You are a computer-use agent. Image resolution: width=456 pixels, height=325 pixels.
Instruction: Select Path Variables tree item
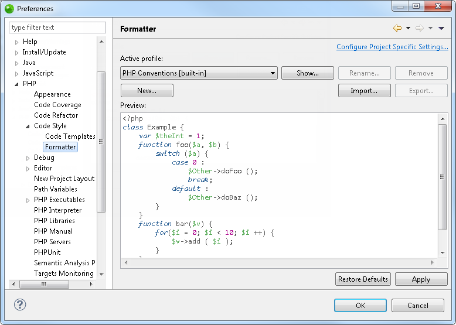click(x=55, y=189)
